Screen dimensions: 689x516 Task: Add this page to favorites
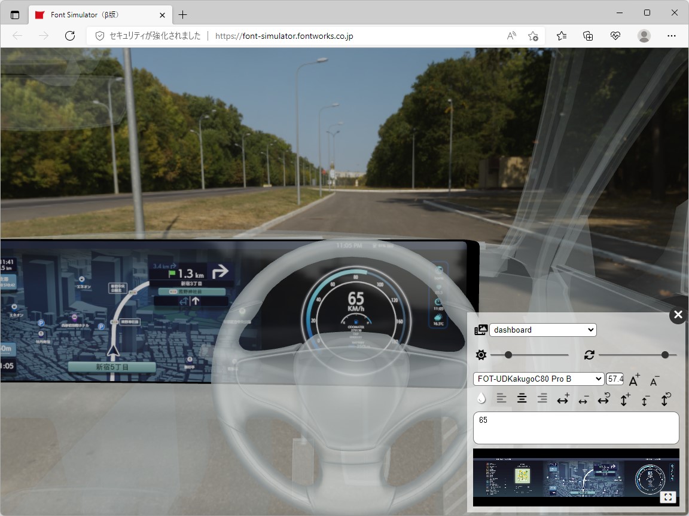coord(533,36)
